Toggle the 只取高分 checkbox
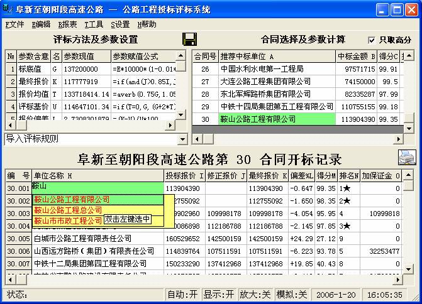The width and height of the screenshot is (422, 304). pyautogui.click(x=372, y=40)
